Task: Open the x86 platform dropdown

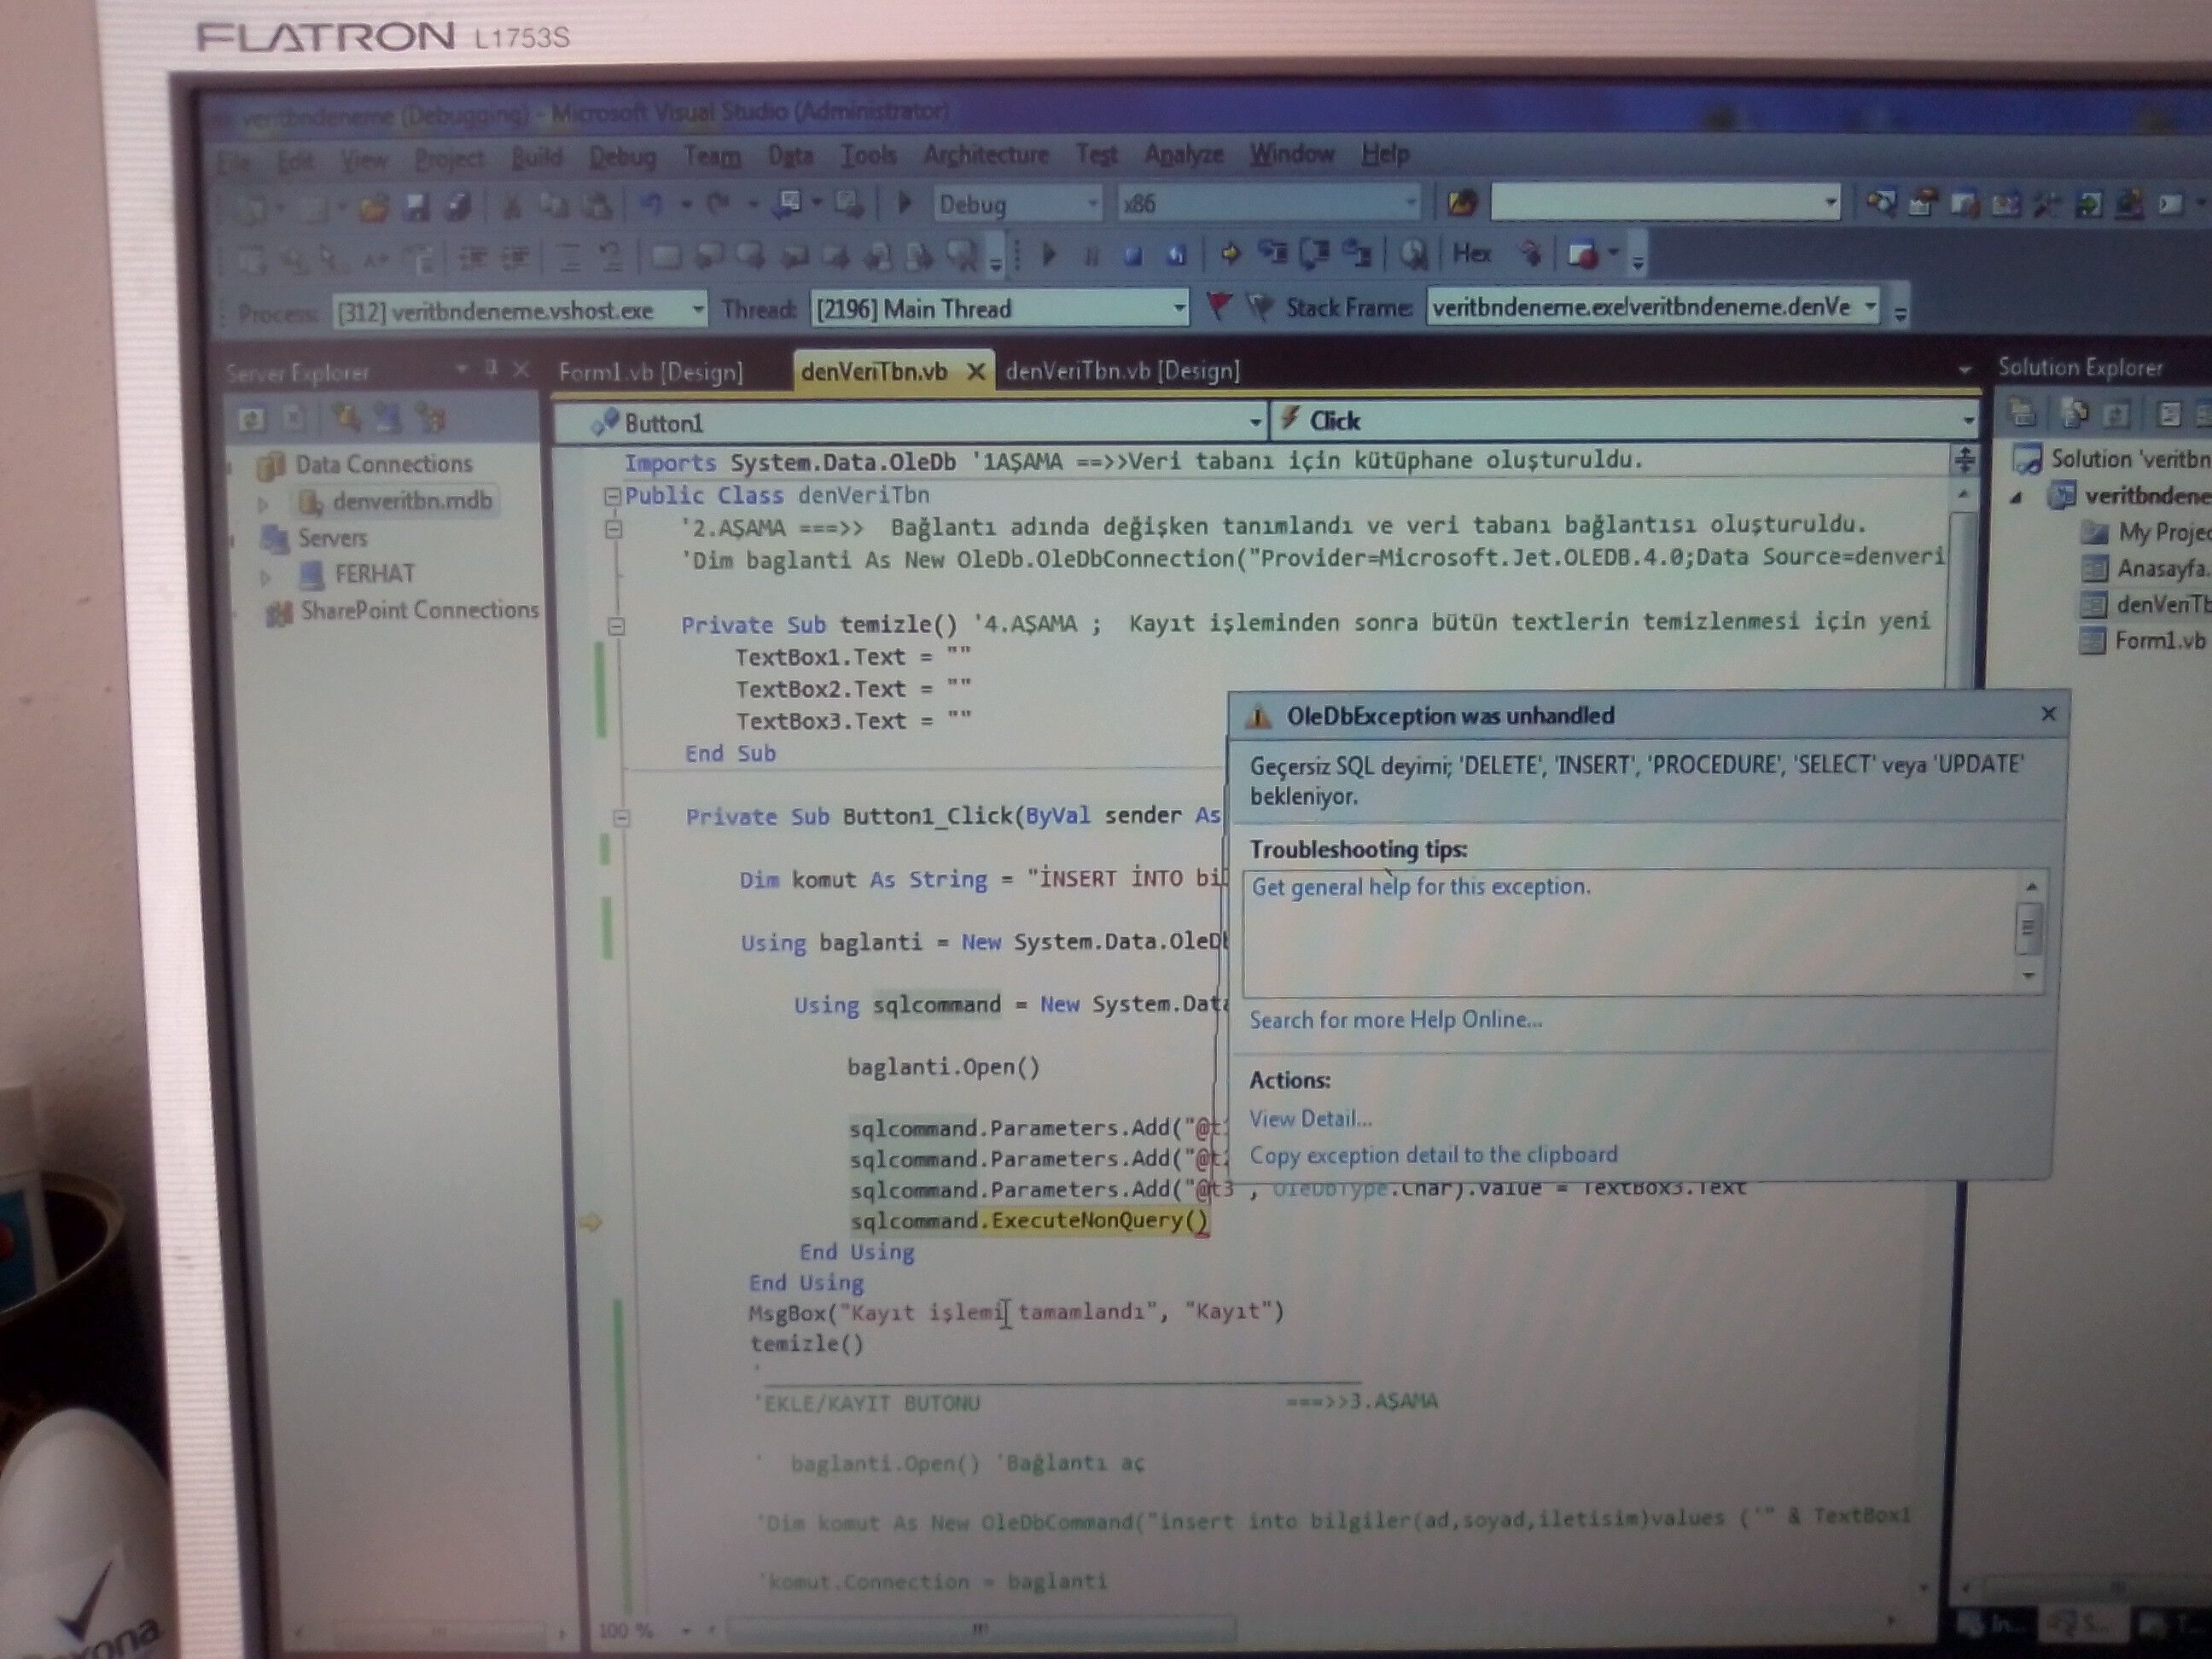Action: coord(1269,203)
